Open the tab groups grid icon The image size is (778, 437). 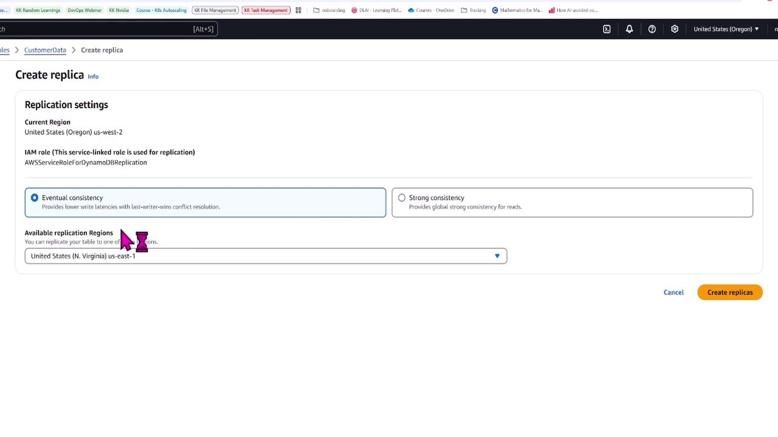tap(298, 10)
